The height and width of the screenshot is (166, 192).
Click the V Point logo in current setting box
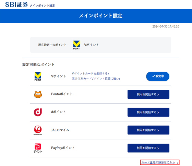[x=76, y=45]
